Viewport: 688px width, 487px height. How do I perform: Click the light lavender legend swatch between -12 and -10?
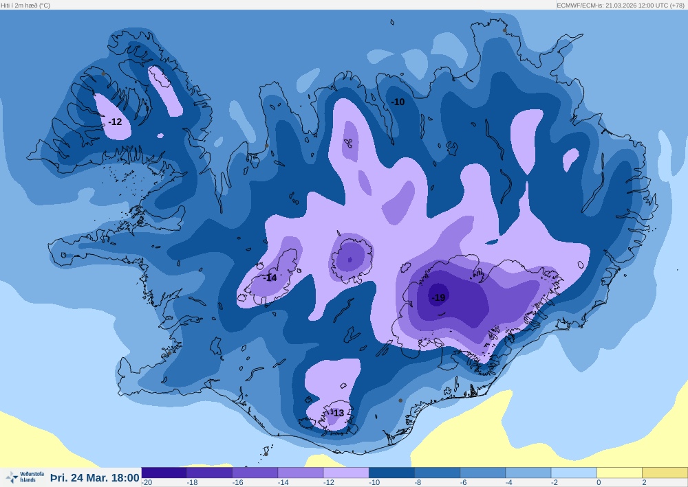346,473
